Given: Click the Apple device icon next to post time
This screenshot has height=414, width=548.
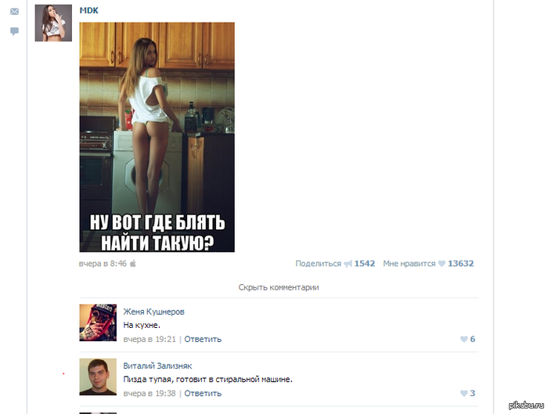Looking at the screenshot, I should [x=133, y=264].
